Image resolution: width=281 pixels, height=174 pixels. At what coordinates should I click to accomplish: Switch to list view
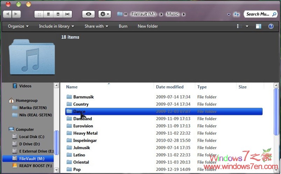(x=48, y=14)
